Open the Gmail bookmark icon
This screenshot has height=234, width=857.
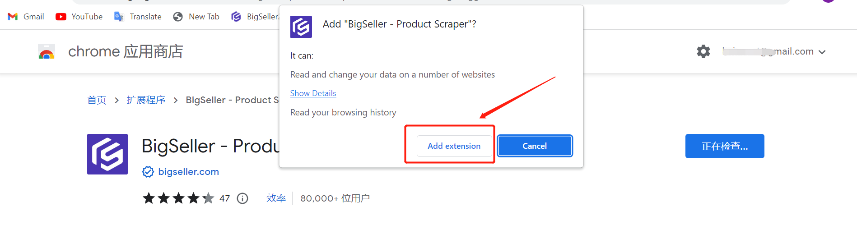coord(13,17)
